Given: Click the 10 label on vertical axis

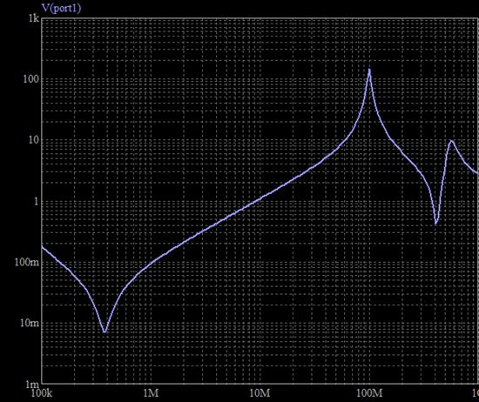Looking at the screenshot, I should (x=34, y=140).
